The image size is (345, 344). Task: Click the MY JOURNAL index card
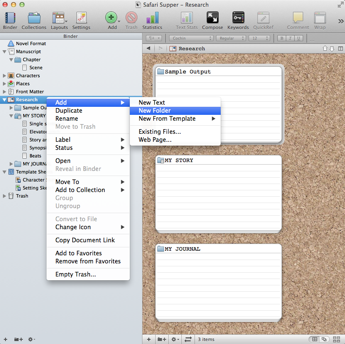(x=219, y=282)
